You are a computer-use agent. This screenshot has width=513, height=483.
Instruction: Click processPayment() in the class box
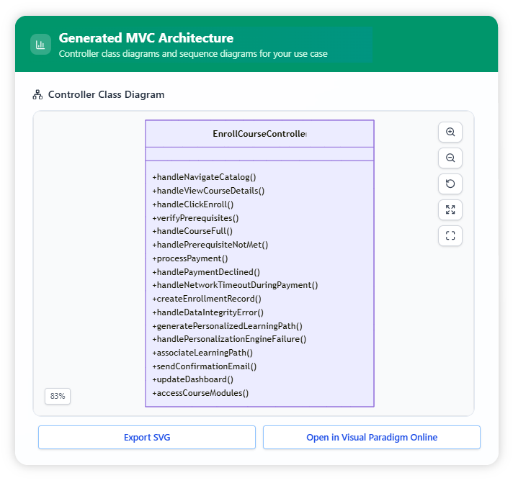(190, 258)
